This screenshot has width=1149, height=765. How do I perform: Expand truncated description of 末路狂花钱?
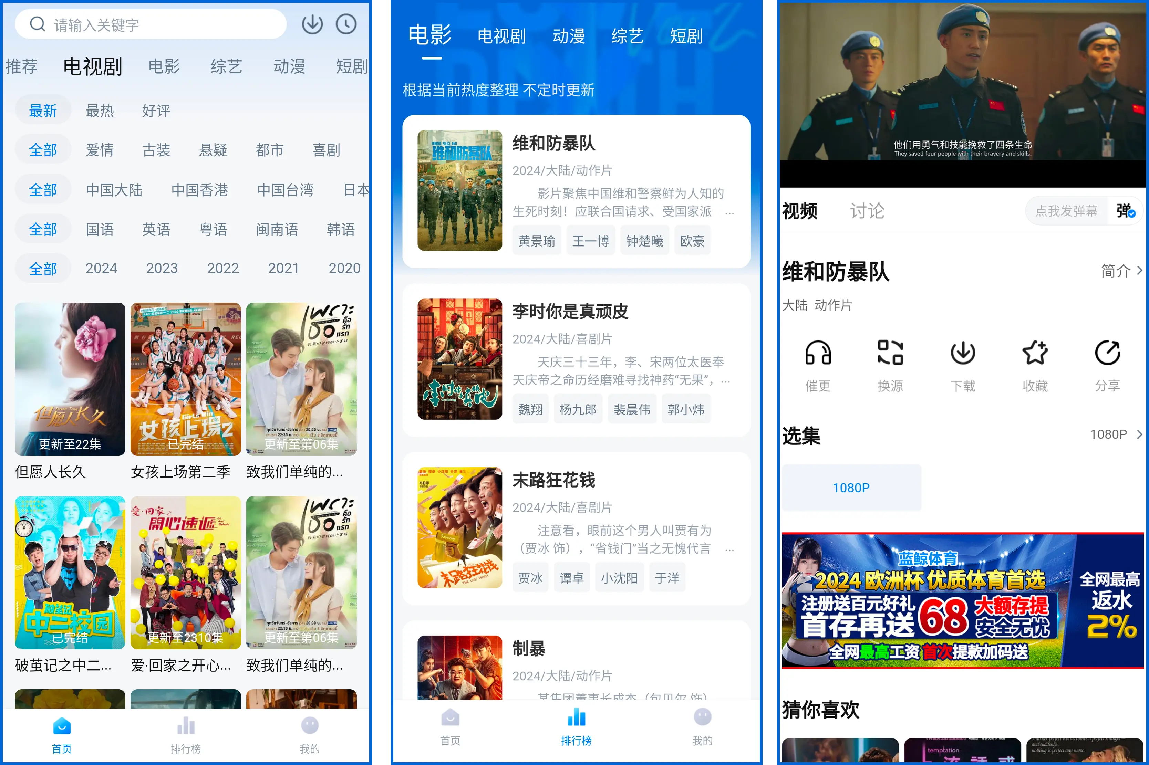729,549
